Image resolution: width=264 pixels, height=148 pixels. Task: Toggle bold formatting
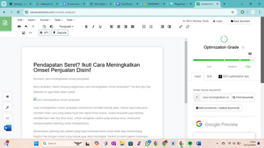pos(86,27)
